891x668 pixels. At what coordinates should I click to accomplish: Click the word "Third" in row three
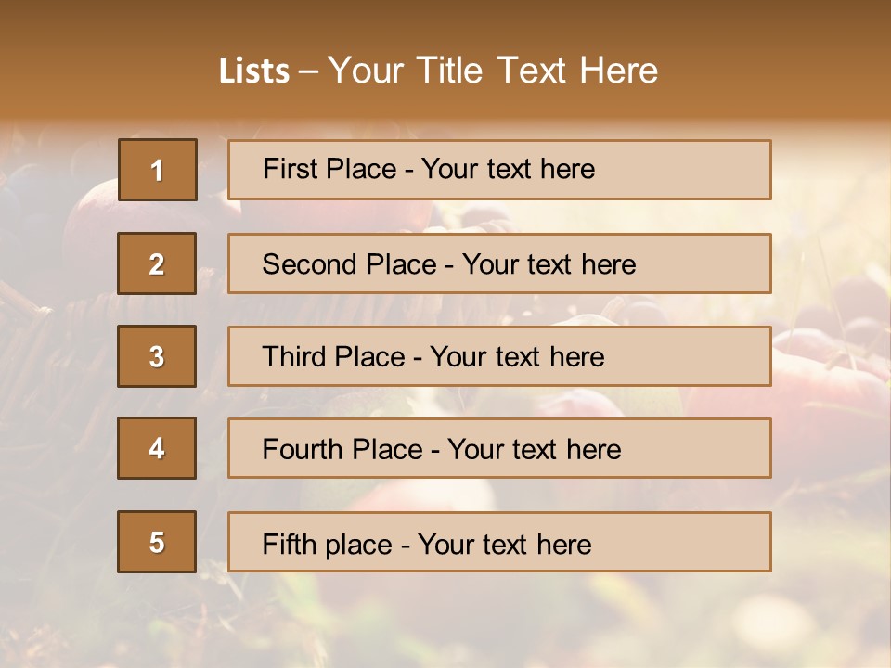pyautogui.click(x=291, y=357)
